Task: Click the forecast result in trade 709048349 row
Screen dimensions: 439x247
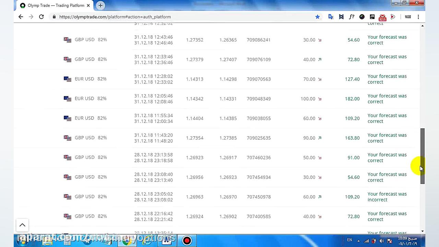Action: point(387,99)
